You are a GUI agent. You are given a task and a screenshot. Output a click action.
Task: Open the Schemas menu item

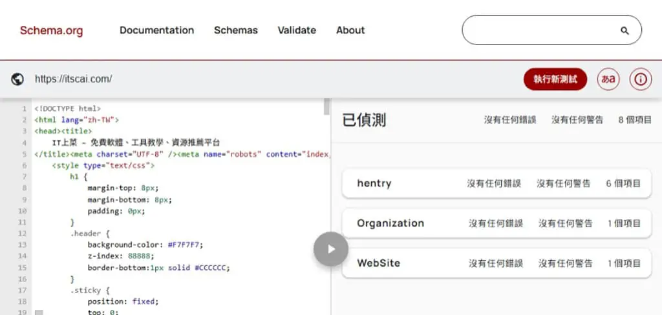235,30
